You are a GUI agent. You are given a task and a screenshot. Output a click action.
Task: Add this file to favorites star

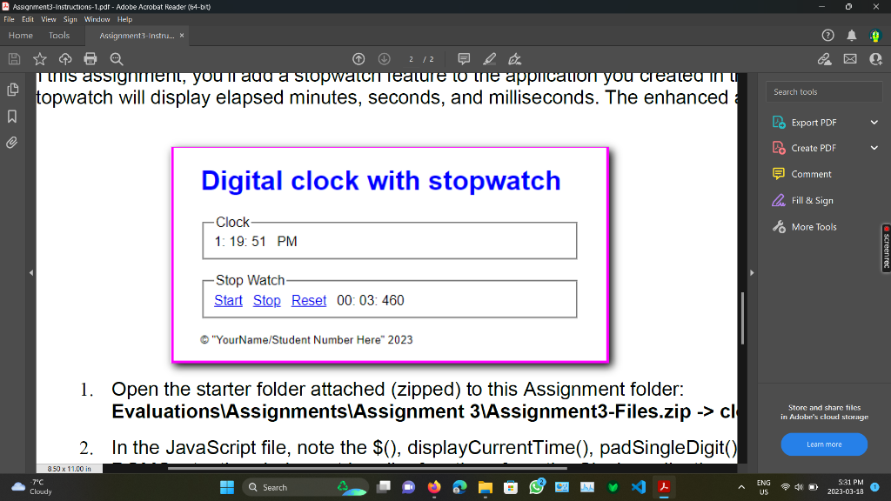[40, 58]
